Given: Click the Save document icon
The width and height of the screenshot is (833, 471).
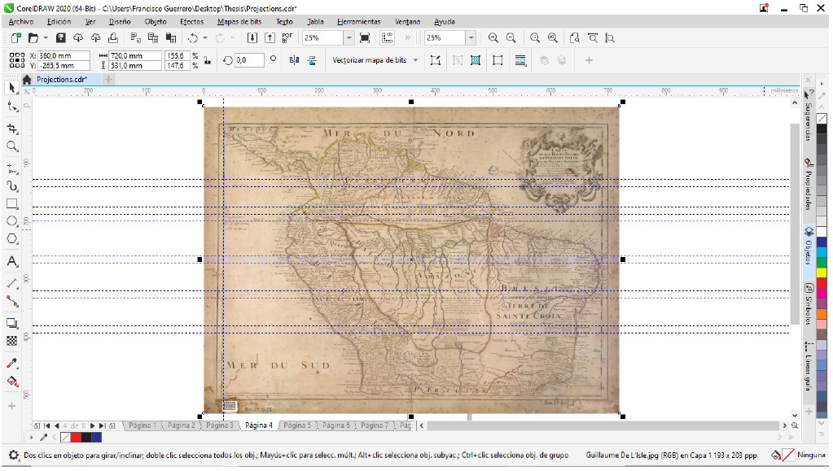Looking at the screenshot, I should click(x=61, y=38).
